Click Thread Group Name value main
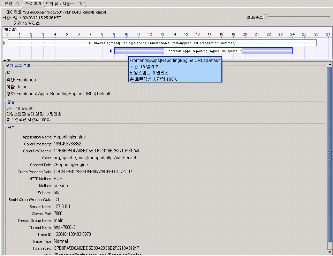The width and height of the screenshot is (333, 256). pyautogui.click(x=59, y=221)
